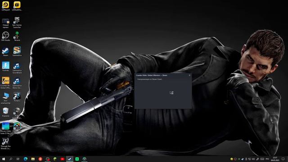This screenshot has height=162, width=288.
Task: Open the Recycle Bin (Корзина) icon
Action: pos(6,112)
